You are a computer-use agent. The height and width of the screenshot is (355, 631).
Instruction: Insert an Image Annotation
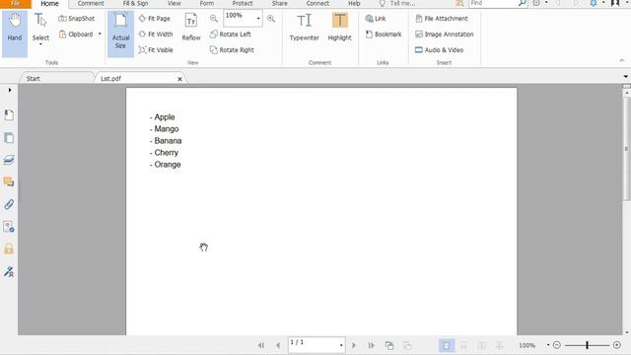(445, 35)
